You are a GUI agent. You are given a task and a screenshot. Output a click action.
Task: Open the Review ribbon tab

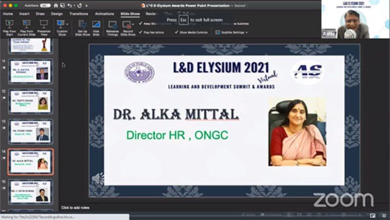point(151,14)
